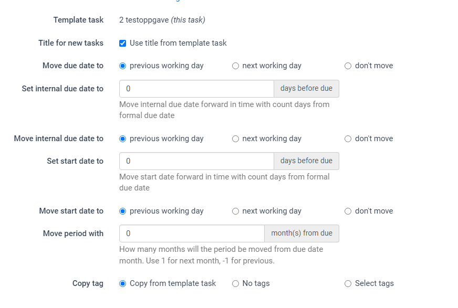
Task: Click the '2 testoppgave' template task text
Action: pyautogui.click(x=143, y=20)
